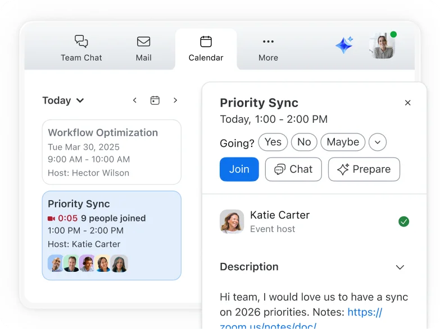RSVP Maybe to Priority Sync
440x329 pixels.
(x=343, y=142)
